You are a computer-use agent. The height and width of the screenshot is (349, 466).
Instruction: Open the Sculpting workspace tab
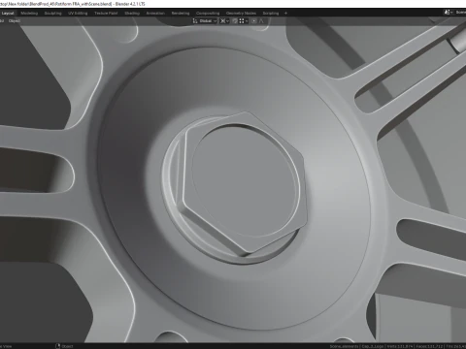click(x=52, y=14)
